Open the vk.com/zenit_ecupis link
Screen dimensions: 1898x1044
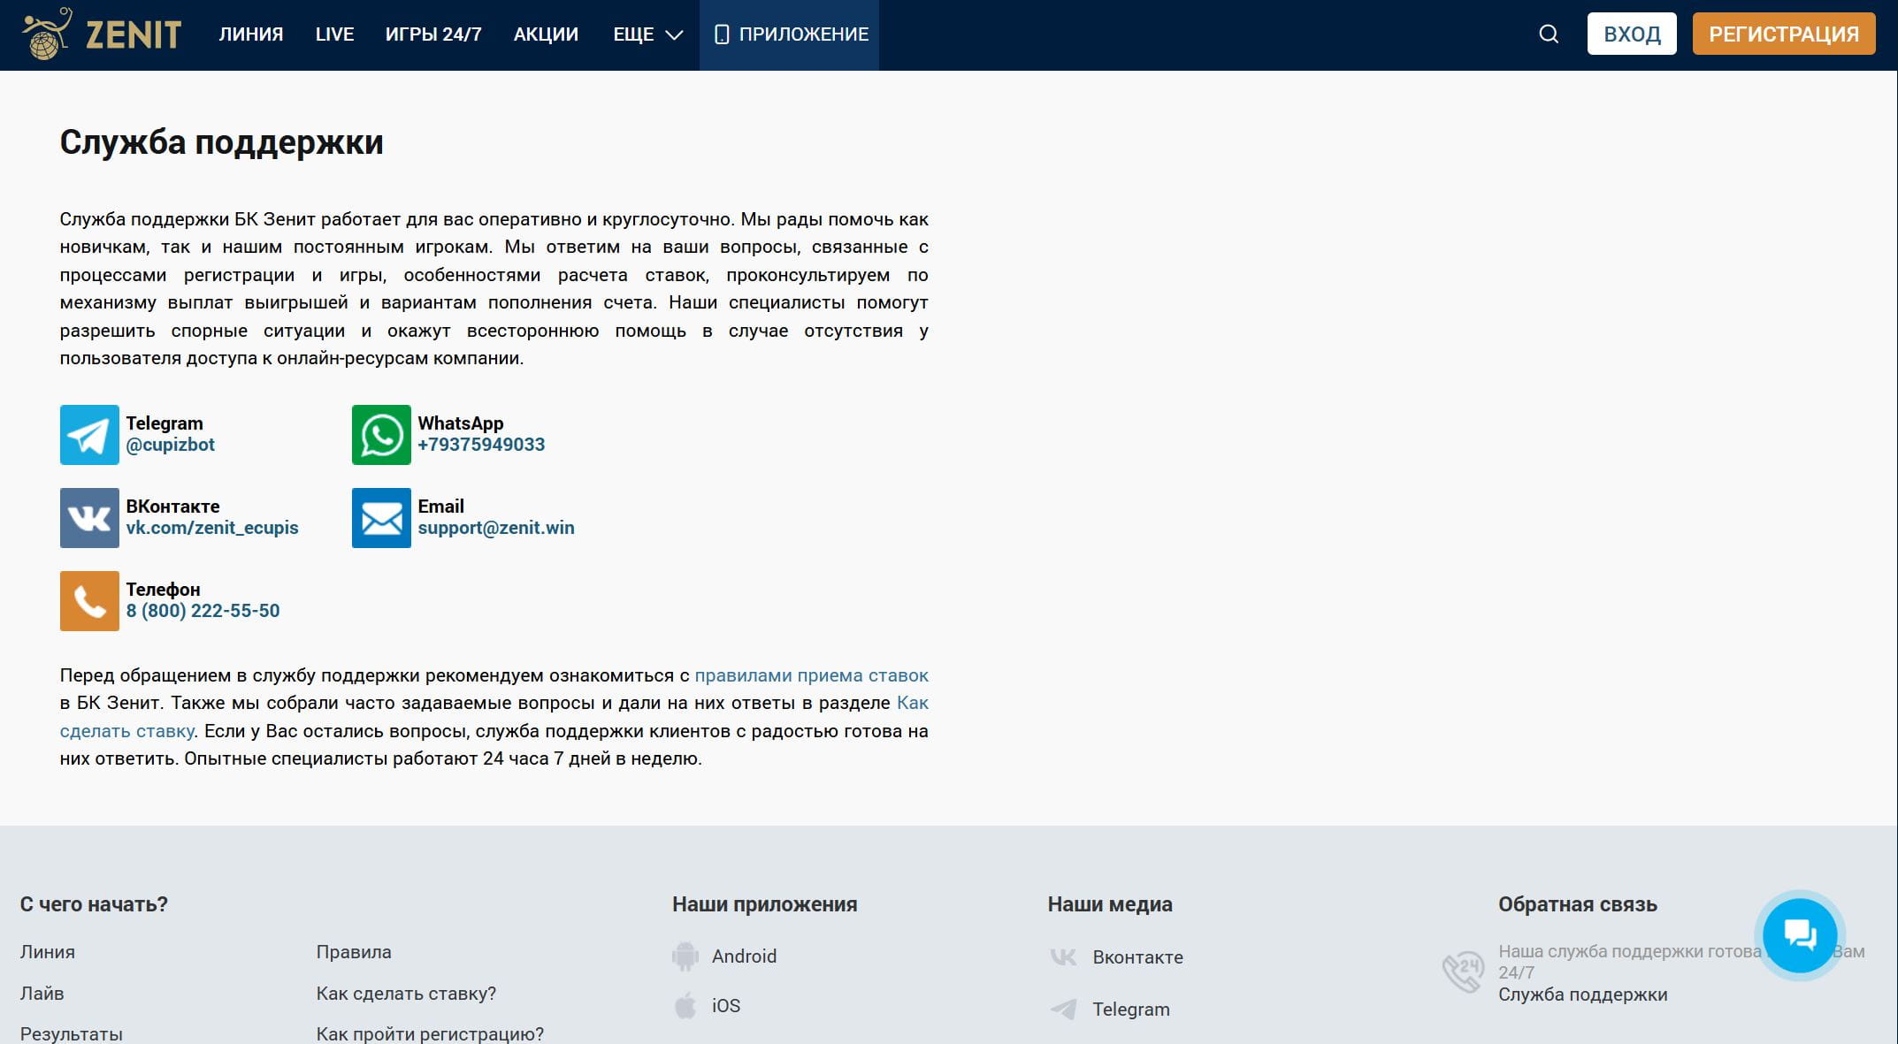(x=212, y=528)
